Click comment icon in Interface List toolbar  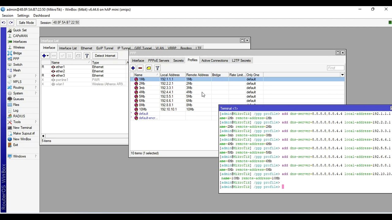click(78, 56)
